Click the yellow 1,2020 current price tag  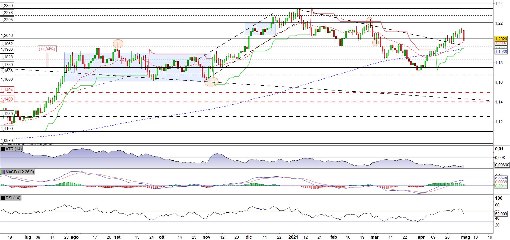pos(501,39)
